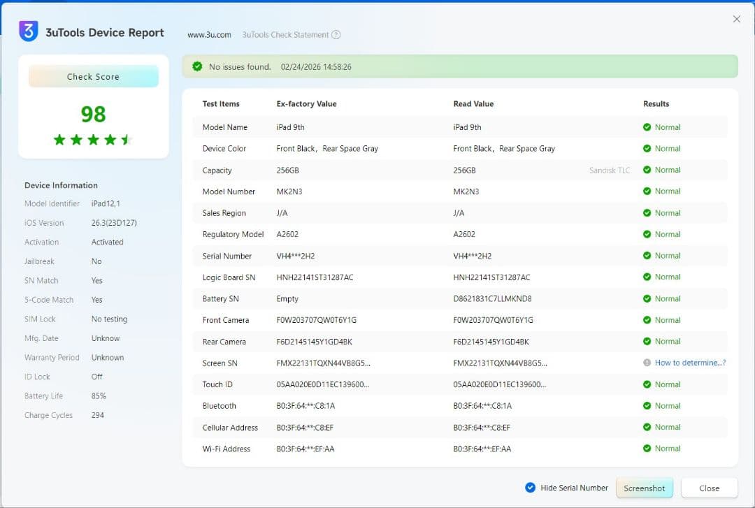Image resolution: width=755 pixels, height=508 pixels.
Task: Click the 'Sandisk TLC' label in Capacity row
Action: pos(610,170)
